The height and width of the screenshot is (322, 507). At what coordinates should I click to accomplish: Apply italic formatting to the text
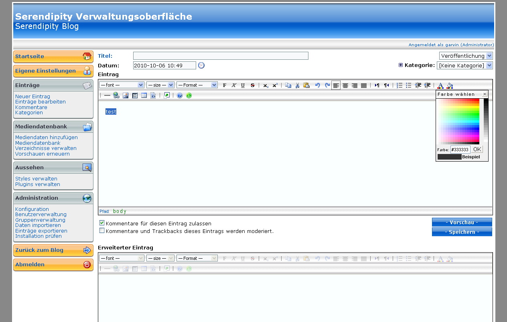coord(234,85)
